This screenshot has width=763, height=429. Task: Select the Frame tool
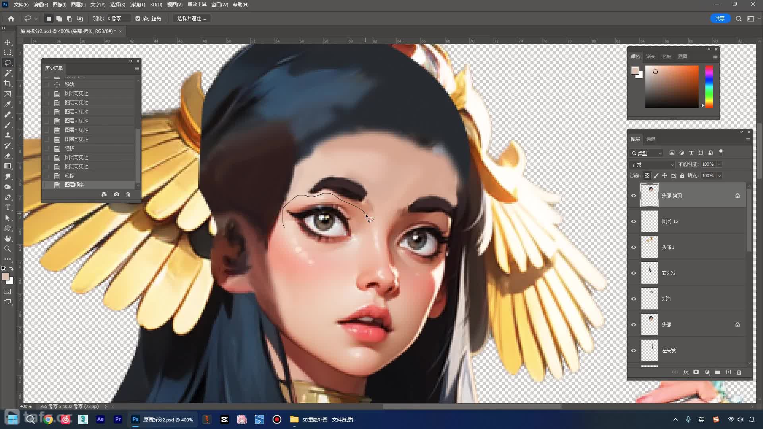[8, 94]
